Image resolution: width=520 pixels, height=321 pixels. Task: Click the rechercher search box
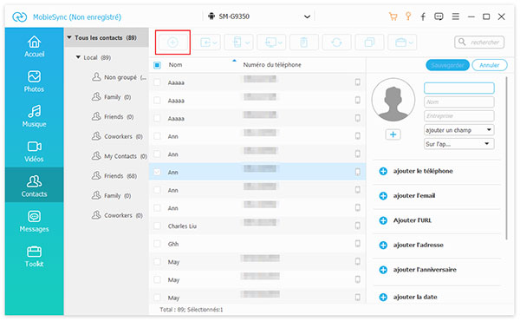pyautogui.click(x=479, y=43)
